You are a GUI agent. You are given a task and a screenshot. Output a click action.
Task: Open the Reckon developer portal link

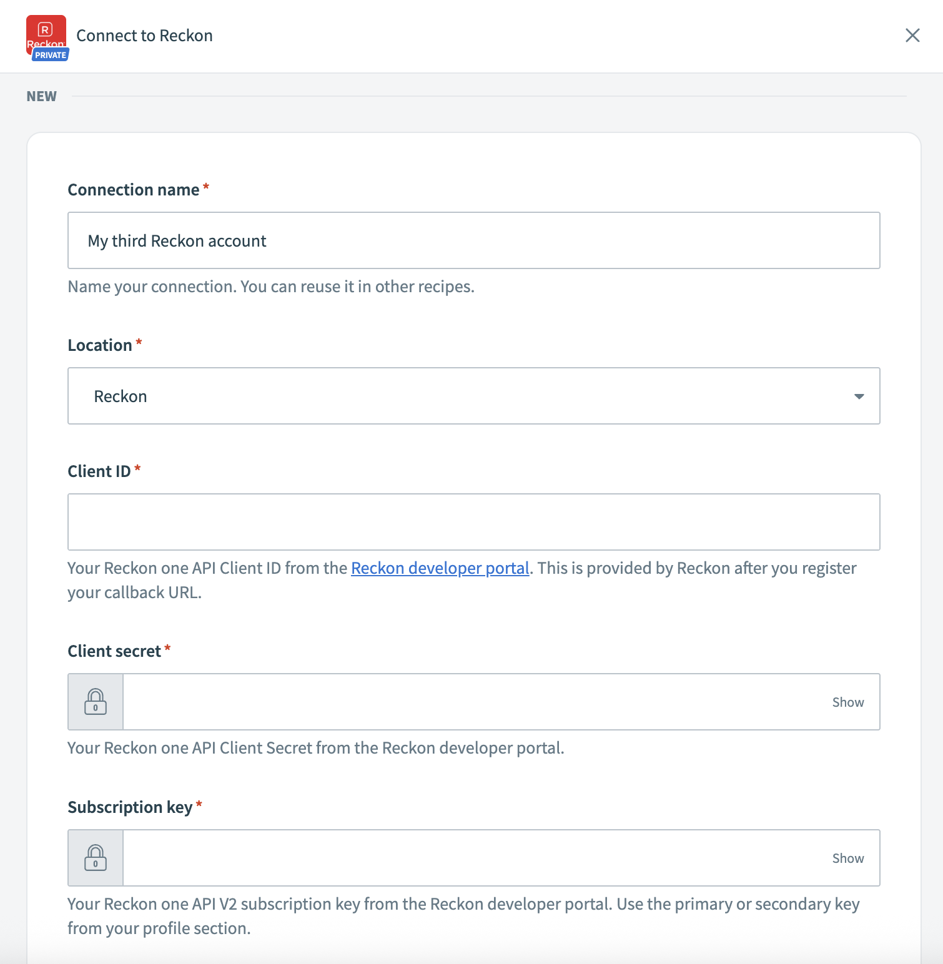(440, 568)
